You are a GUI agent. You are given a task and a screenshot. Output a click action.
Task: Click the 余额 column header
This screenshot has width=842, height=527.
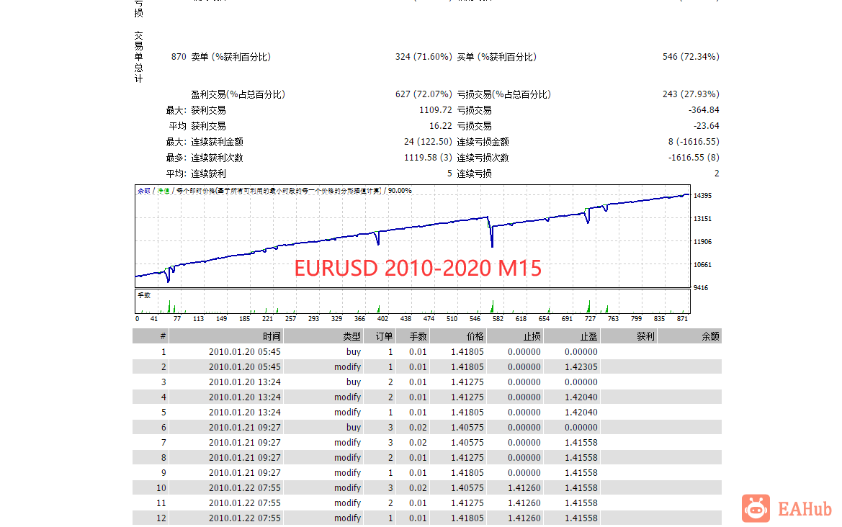pos(689,336)
